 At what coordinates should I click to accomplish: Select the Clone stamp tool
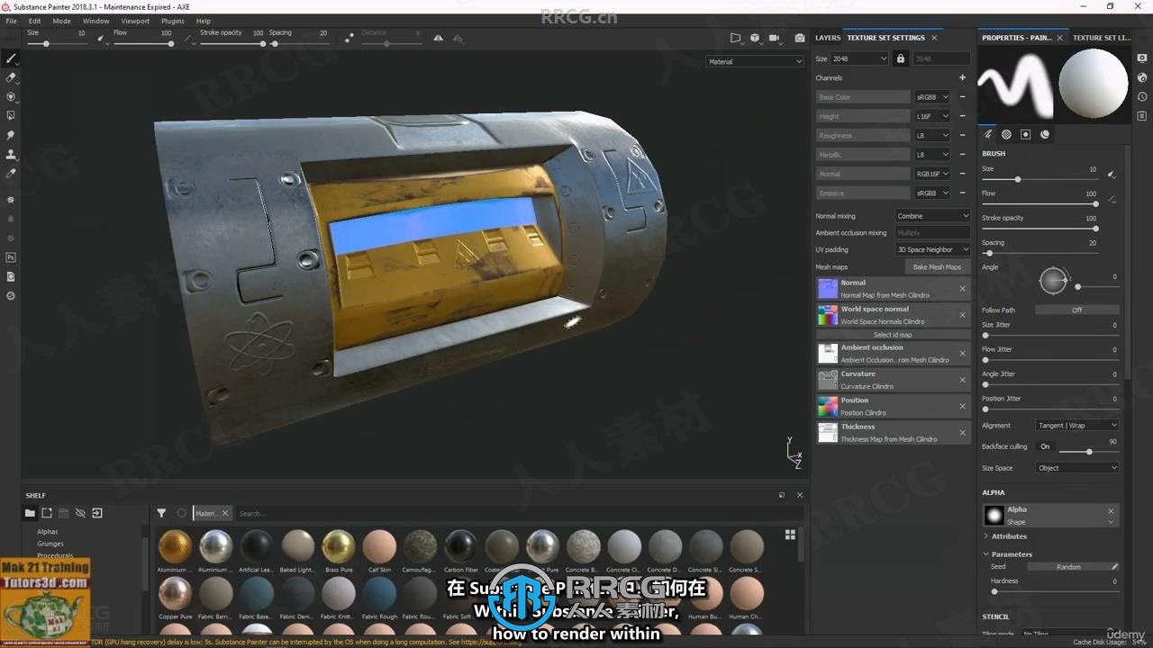tap(11, 154)
